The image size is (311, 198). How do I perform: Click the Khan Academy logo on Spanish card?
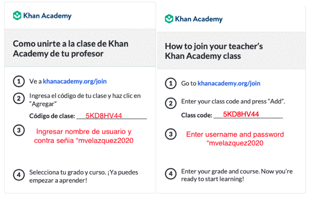click(x=42, y=16)
